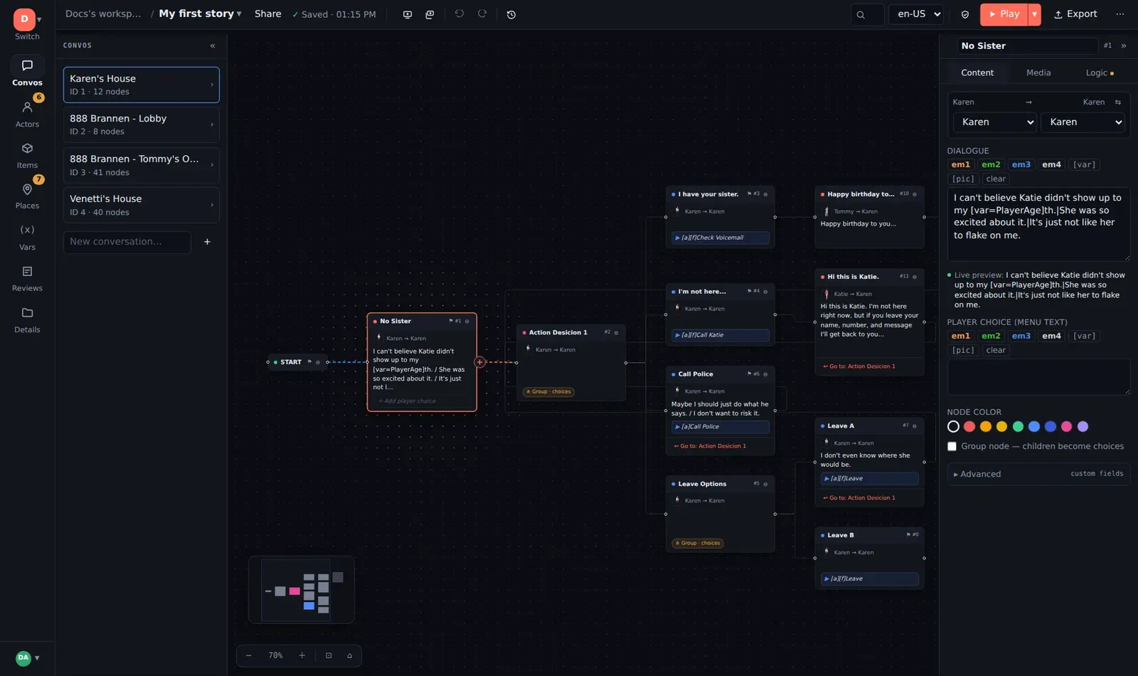Click the Share button

267,14
